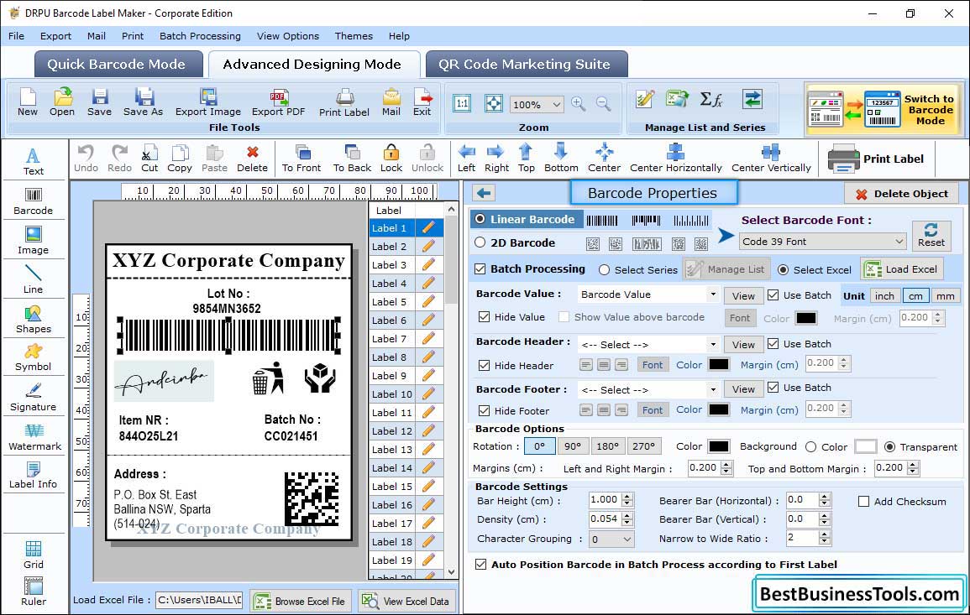Increase Narrow to Wide Ratio stepper
The width and height of the screenshot is (970, 615).
coord(824,534)
